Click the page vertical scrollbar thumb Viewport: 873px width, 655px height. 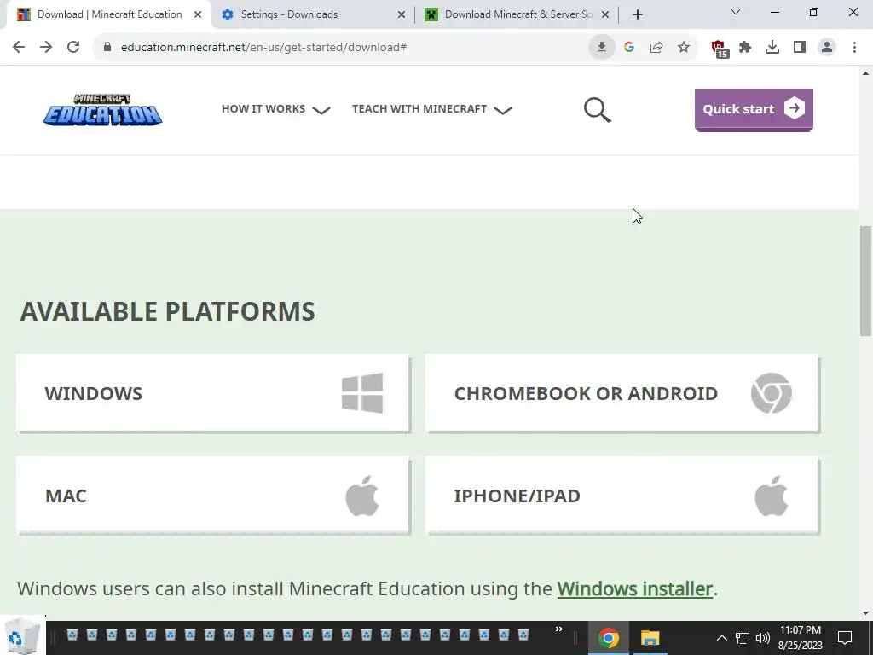pos(866,281)
